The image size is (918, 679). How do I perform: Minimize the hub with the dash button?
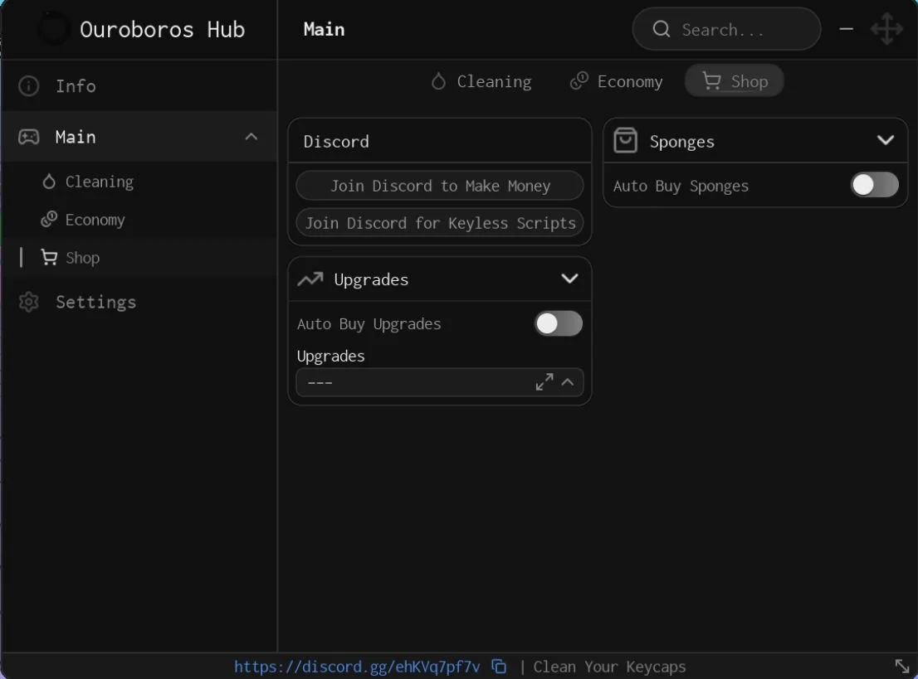point(846,29)
